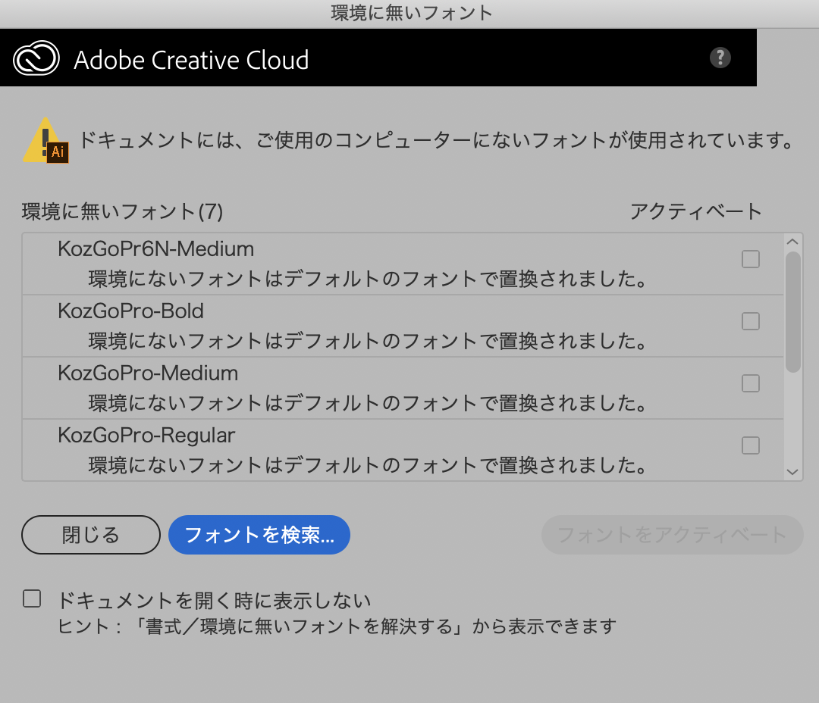This screenshot has width=819, height=703.
Task: Click the ヒント hint text line
Action: click(337, 626)
